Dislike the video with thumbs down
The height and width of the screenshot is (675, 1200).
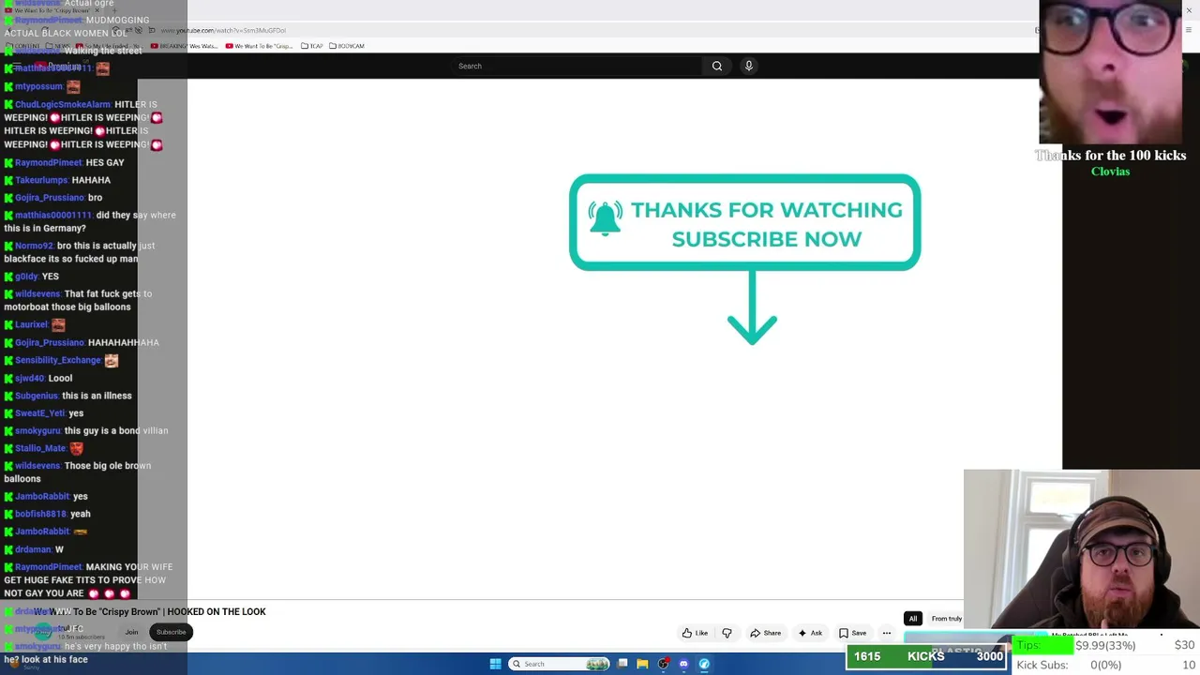(x=727, y=633)
